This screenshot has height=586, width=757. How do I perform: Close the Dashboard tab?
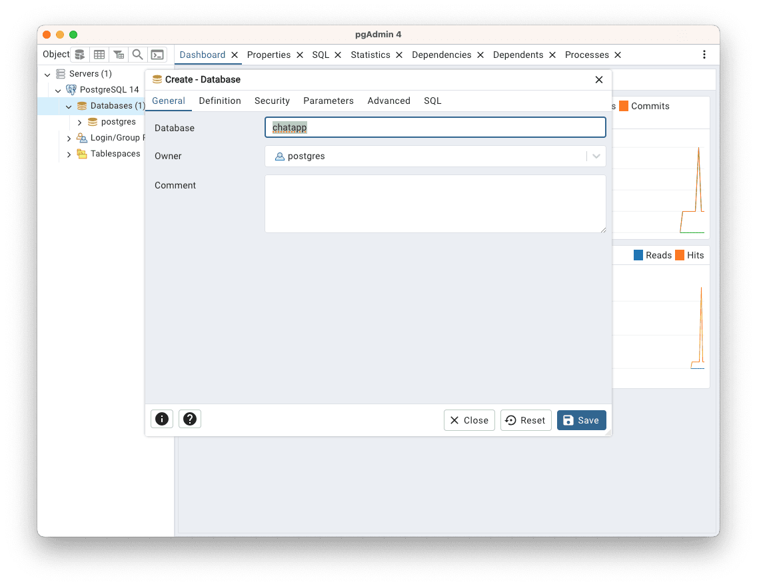[x=234, y=55]
